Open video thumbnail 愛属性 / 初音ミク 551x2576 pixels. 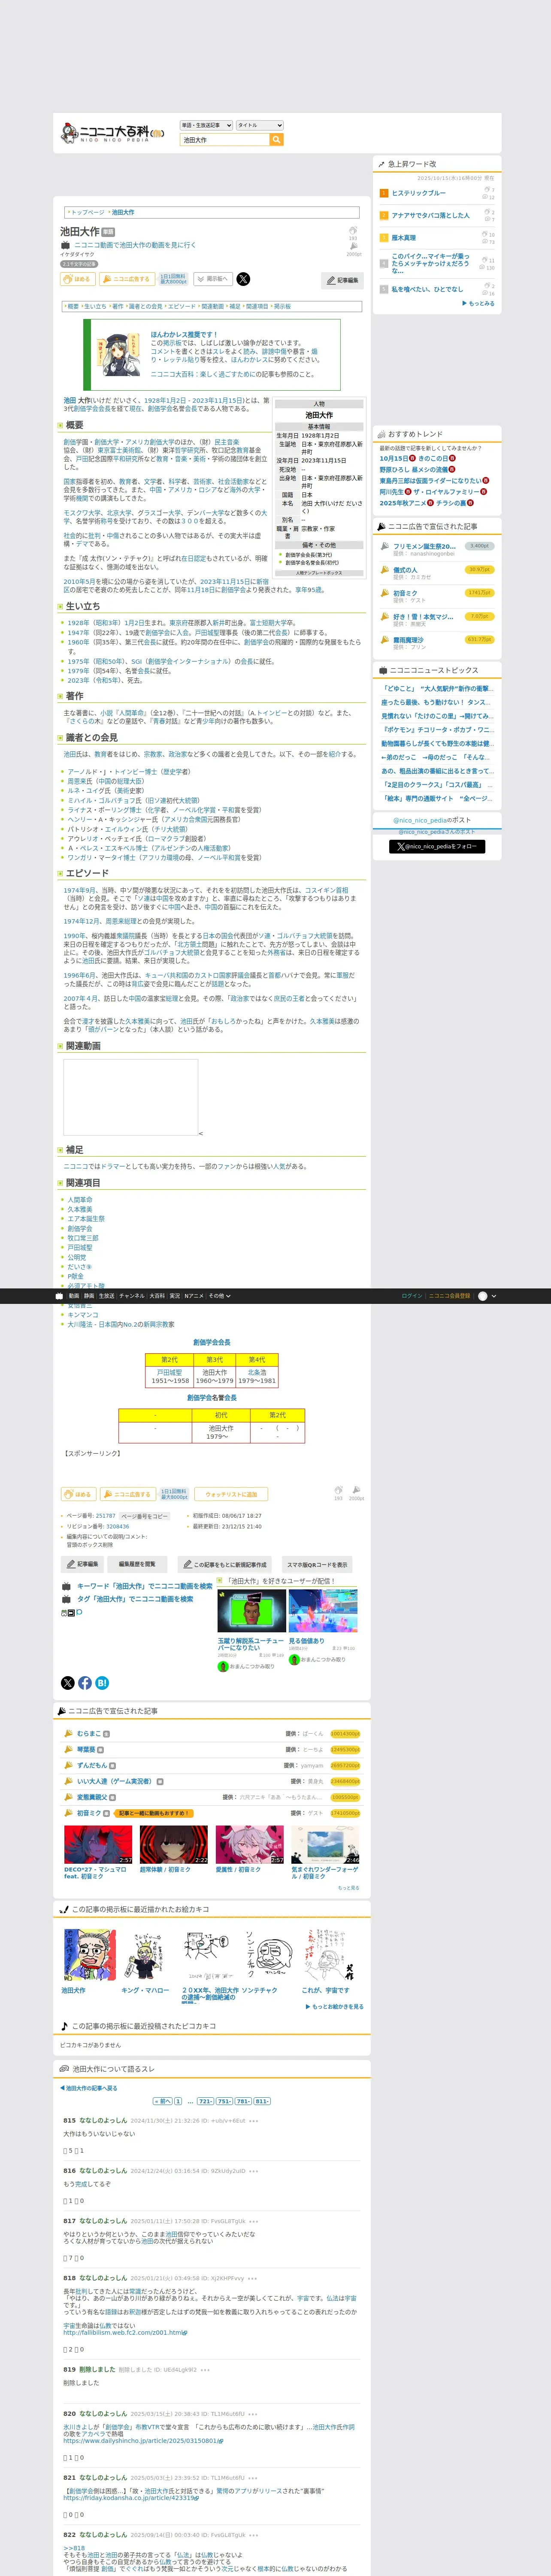pos(250,1844)
